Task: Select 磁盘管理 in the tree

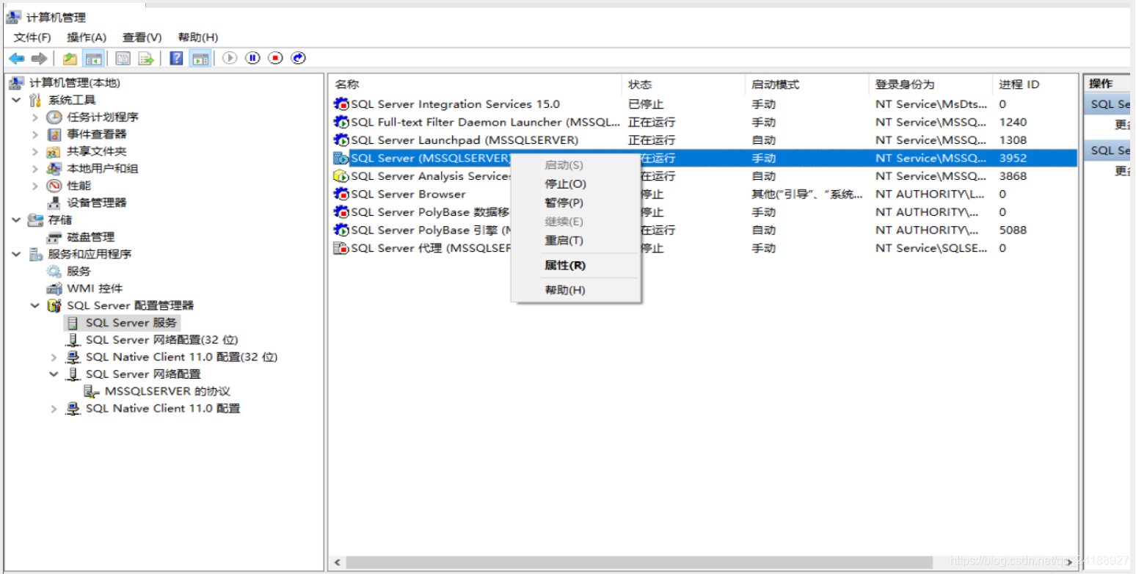Action: [x=90, y=237]
